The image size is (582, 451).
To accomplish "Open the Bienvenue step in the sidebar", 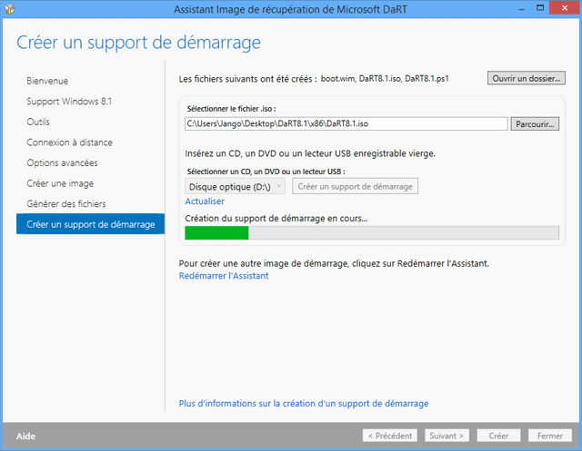I will 47,81.
